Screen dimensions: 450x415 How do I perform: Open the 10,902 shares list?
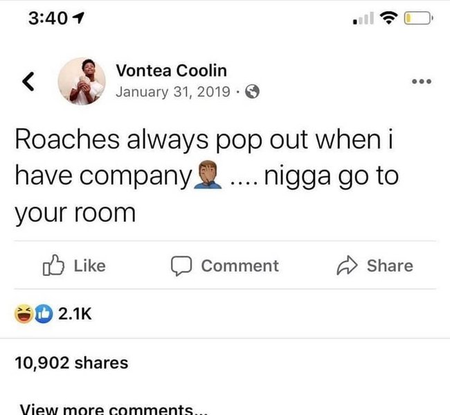tap(71, 363)
